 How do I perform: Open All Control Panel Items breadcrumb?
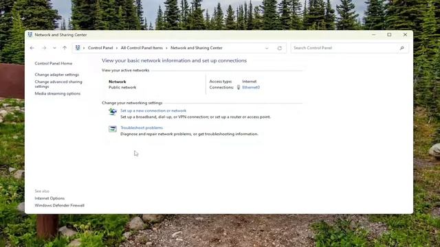point(142,48)
